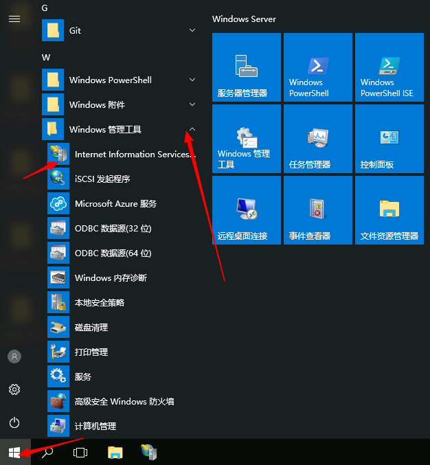Open the power options button
The width and height of the screenshot is (430, 465).
[14, 422]
